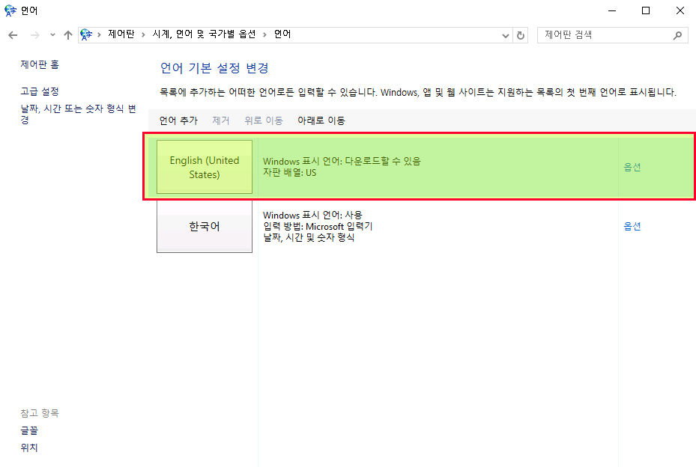
Task: Click 제거 toolbar button
Action: click(220, 120)
